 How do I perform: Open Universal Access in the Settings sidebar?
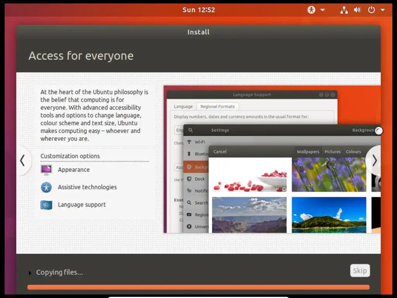tap(196, 227)
